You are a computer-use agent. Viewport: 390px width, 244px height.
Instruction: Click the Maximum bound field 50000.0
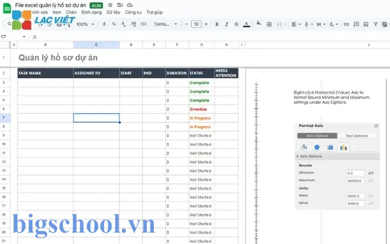(355, 181)
